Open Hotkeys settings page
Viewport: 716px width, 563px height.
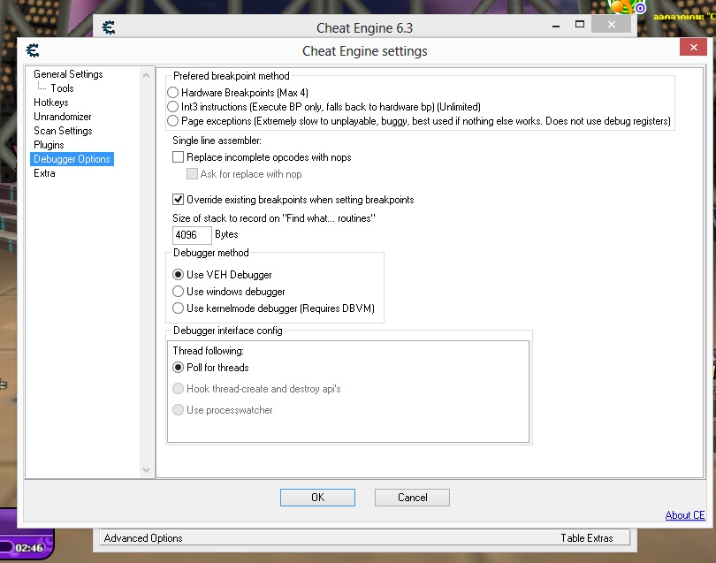point(51,103)
